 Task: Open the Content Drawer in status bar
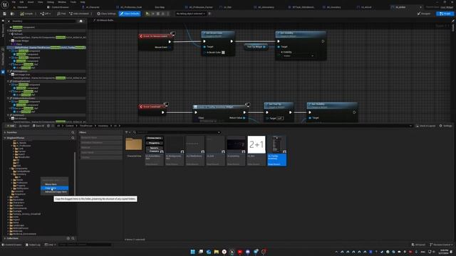12,245
